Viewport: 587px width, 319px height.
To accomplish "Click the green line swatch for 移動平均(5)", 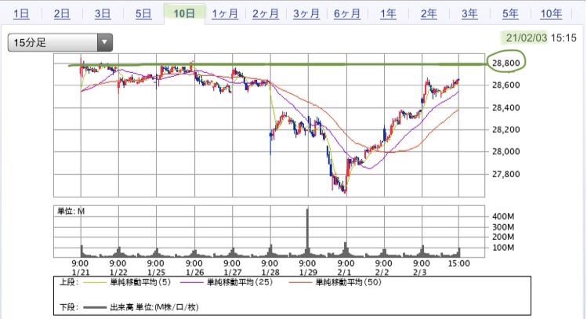I will coord(95,282).
